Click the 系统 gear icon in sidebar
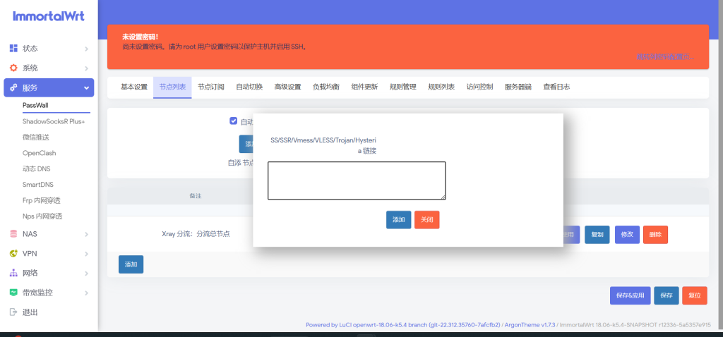723x337 pixels. 13,68
